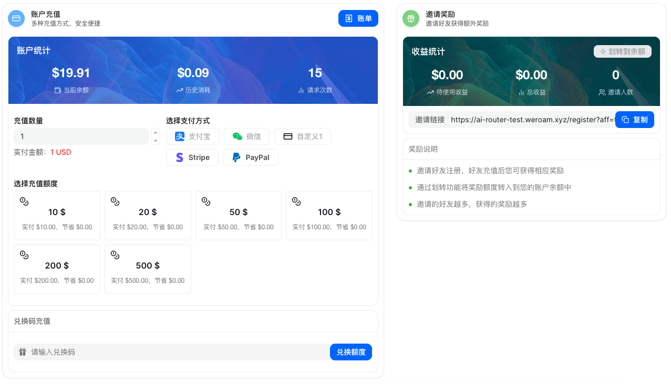Increase recharge quantity with up arrow
This screenshot has height=384, width=671.
click(x=156, y=133)
